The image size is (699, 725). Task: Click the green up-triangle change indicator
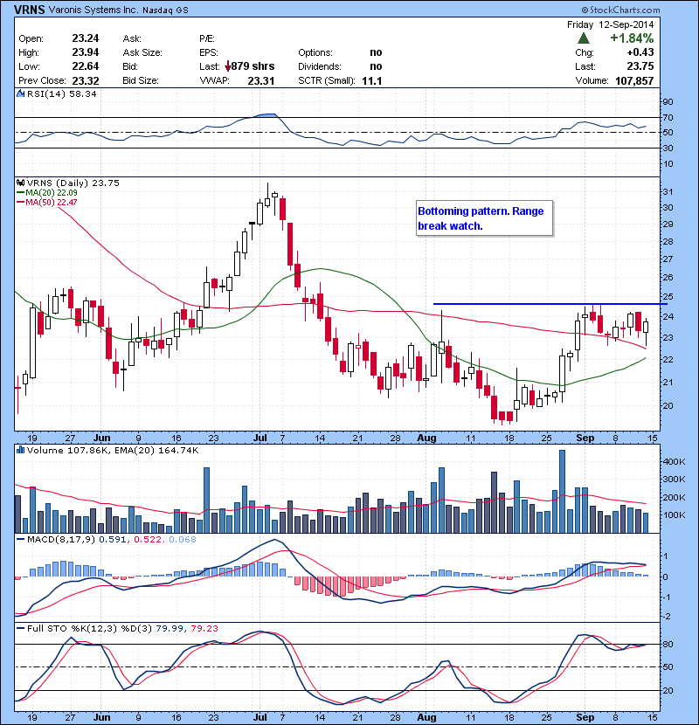584,38
